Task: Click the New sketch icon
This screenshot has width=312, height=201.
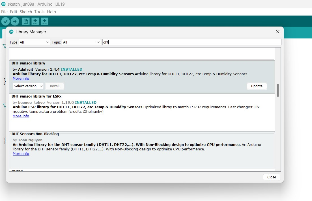Action: tap(26, 21)
